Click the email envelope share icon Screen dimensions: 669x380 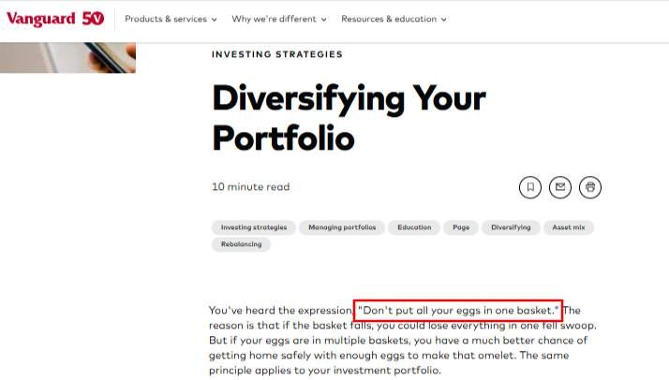point(560,187)
